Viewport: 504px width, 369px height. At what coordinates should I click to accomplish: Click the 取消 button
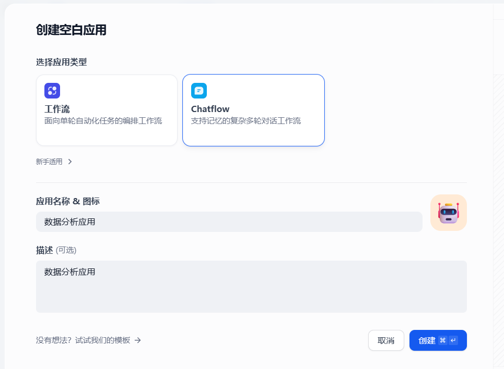386,340
